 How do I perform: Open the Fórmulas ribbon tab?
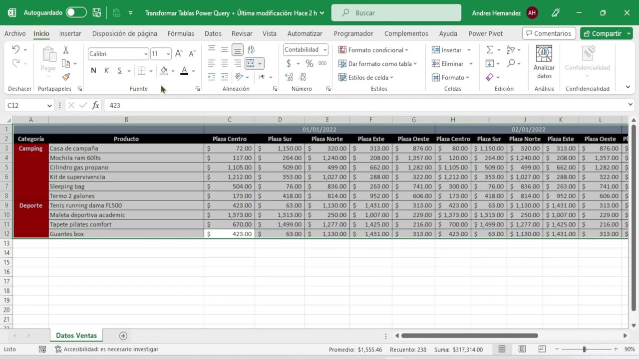point(181,33)
